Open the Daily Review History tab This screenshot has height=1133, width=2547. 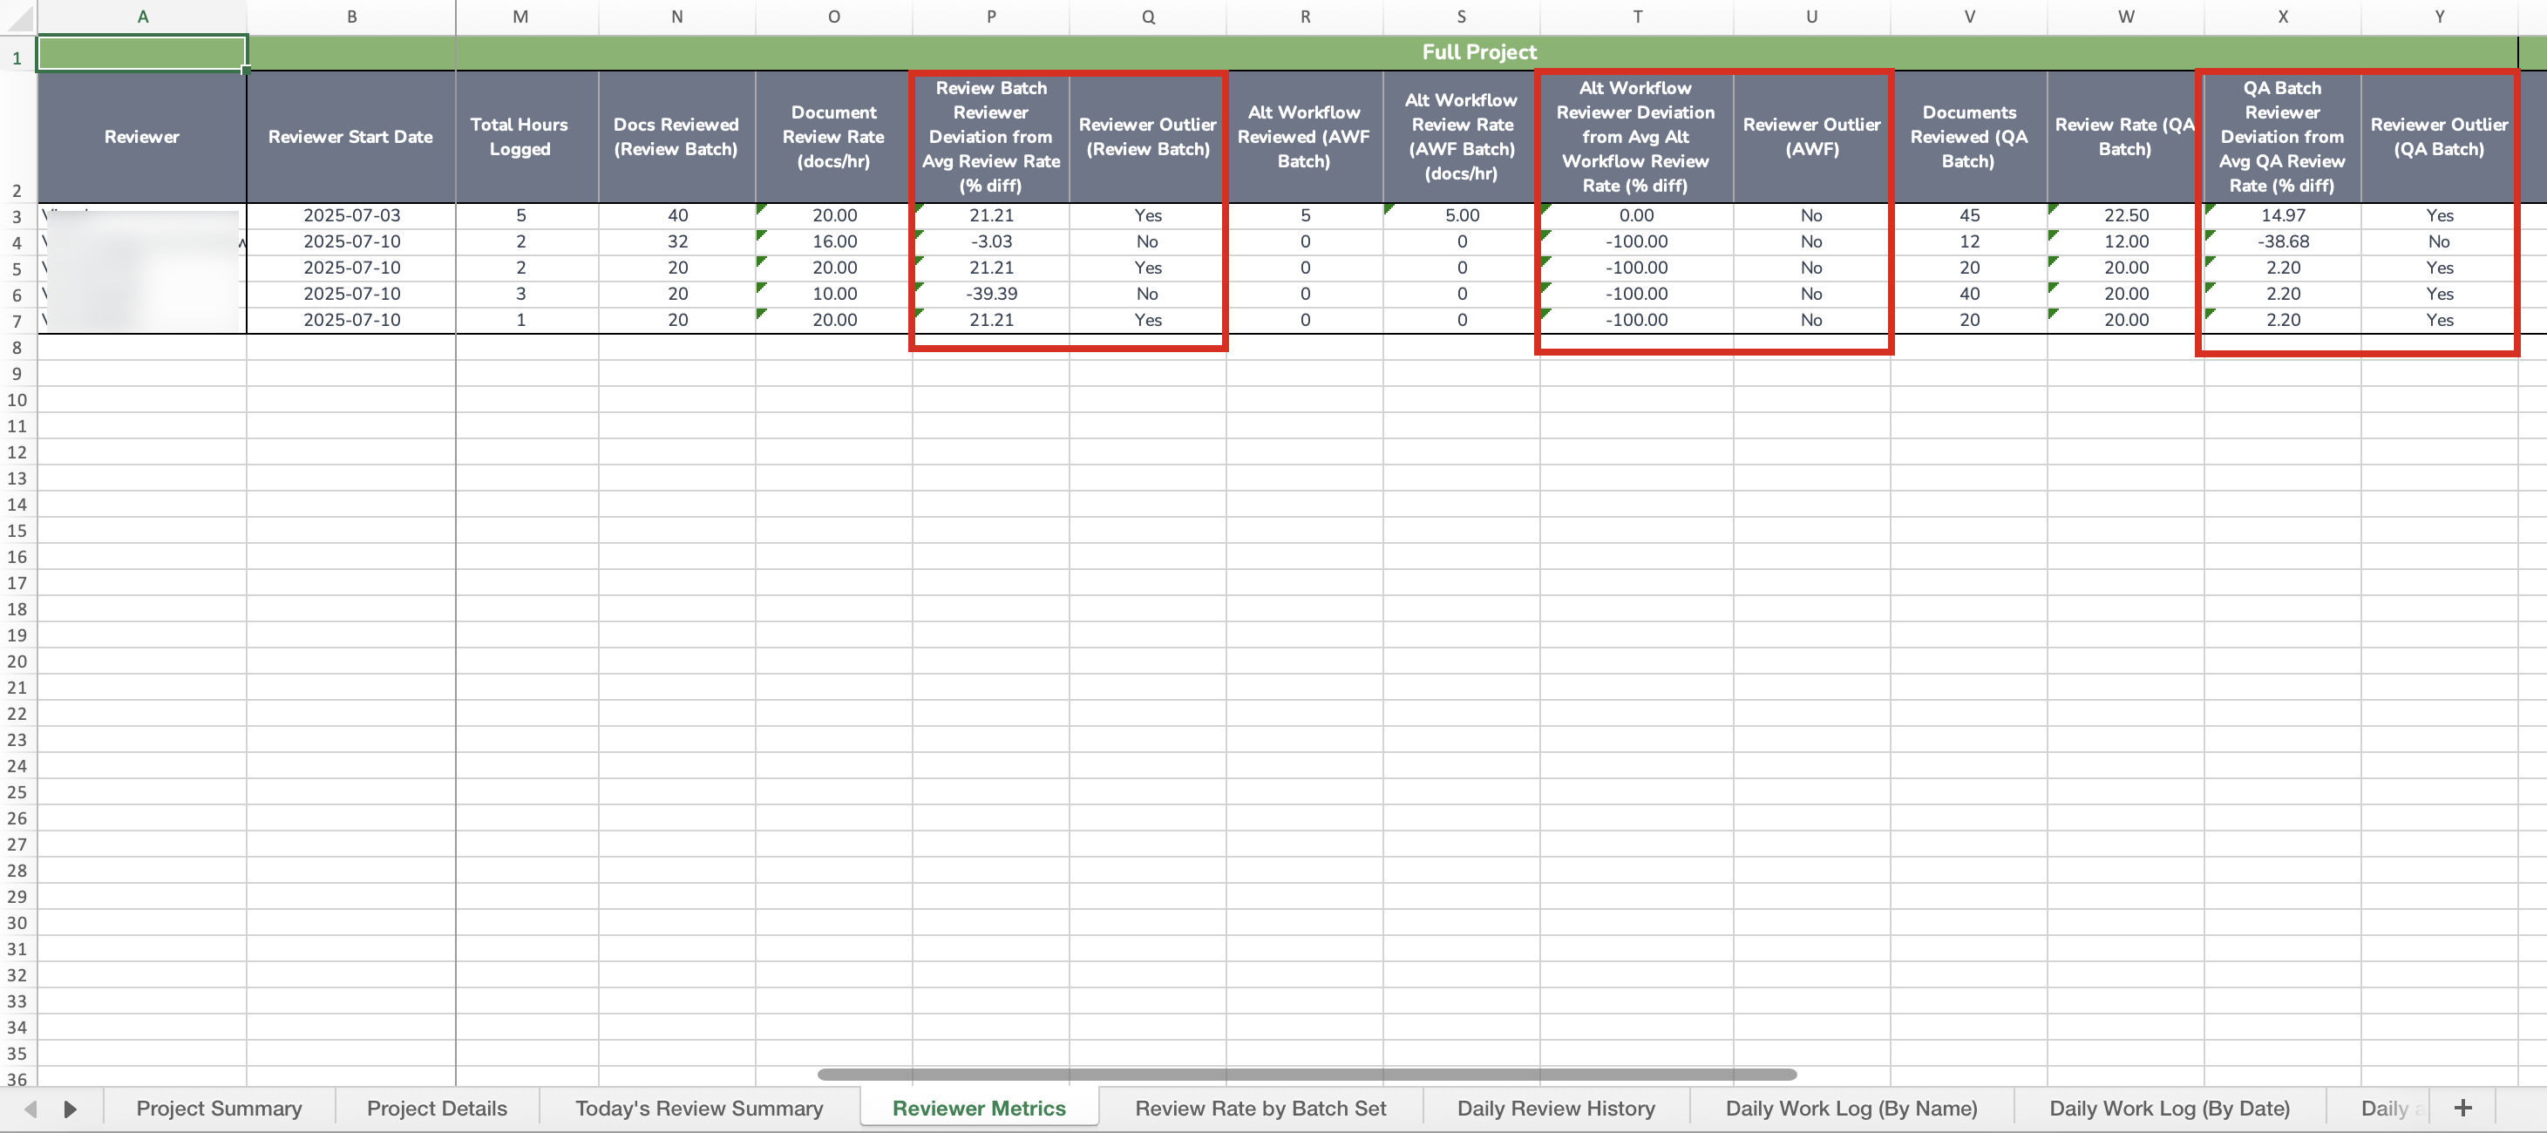click(1555, 1109)
